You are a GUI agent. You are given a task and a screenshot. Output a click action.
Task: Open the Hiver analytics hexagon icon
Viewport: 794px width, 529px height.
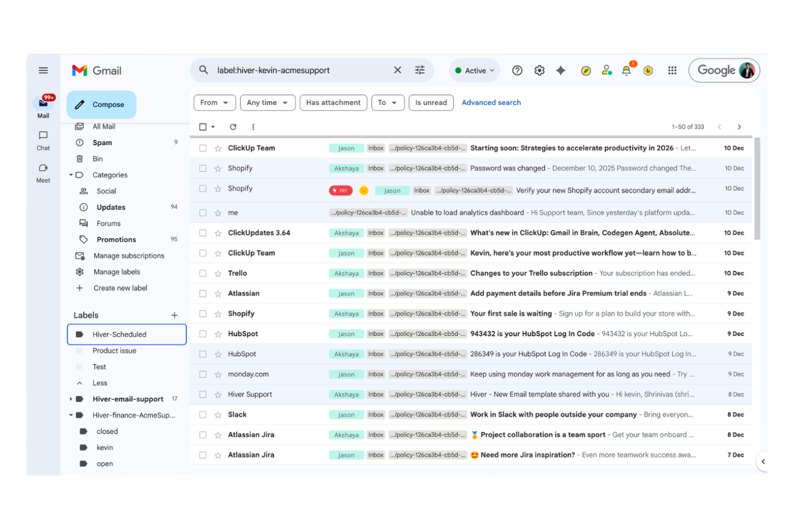[648, 70]
